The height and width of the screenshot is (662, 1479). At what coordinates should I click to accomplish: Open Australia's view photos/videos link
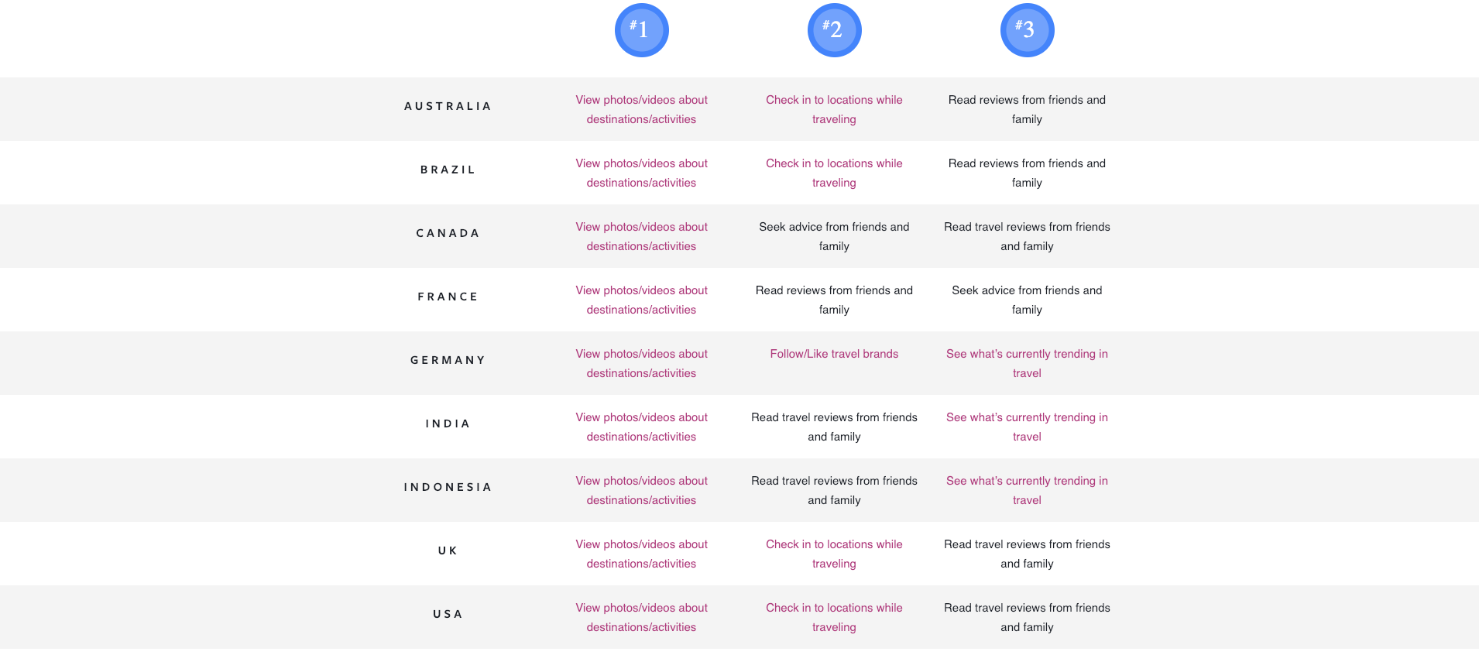point(641,109)
